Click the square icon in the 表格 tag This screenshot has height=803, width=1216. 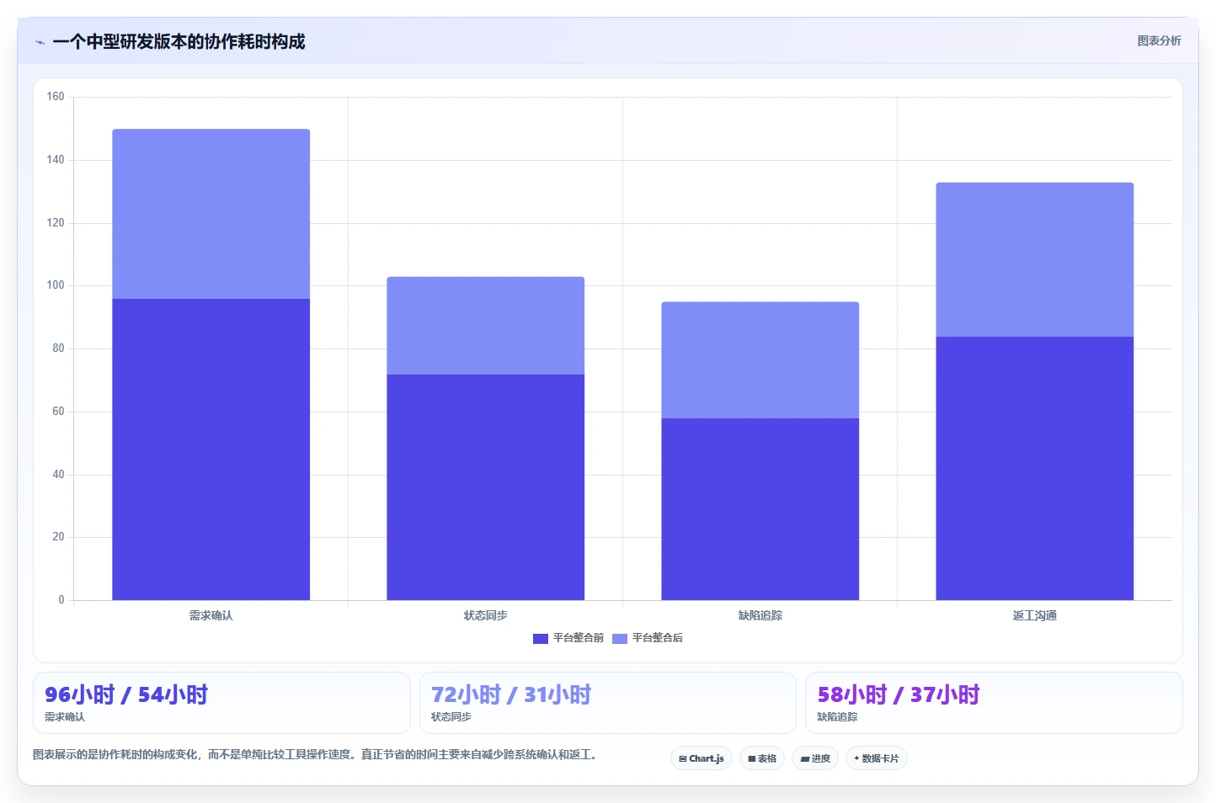[751, 759]
